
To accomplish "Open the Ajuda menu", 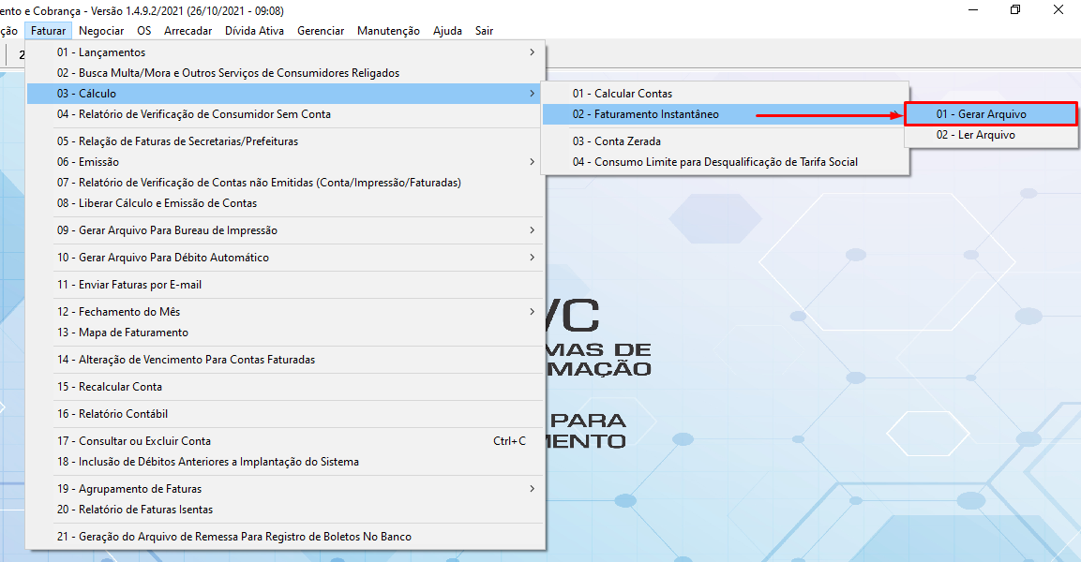I will pyautogui.click(x=447, y=30).
